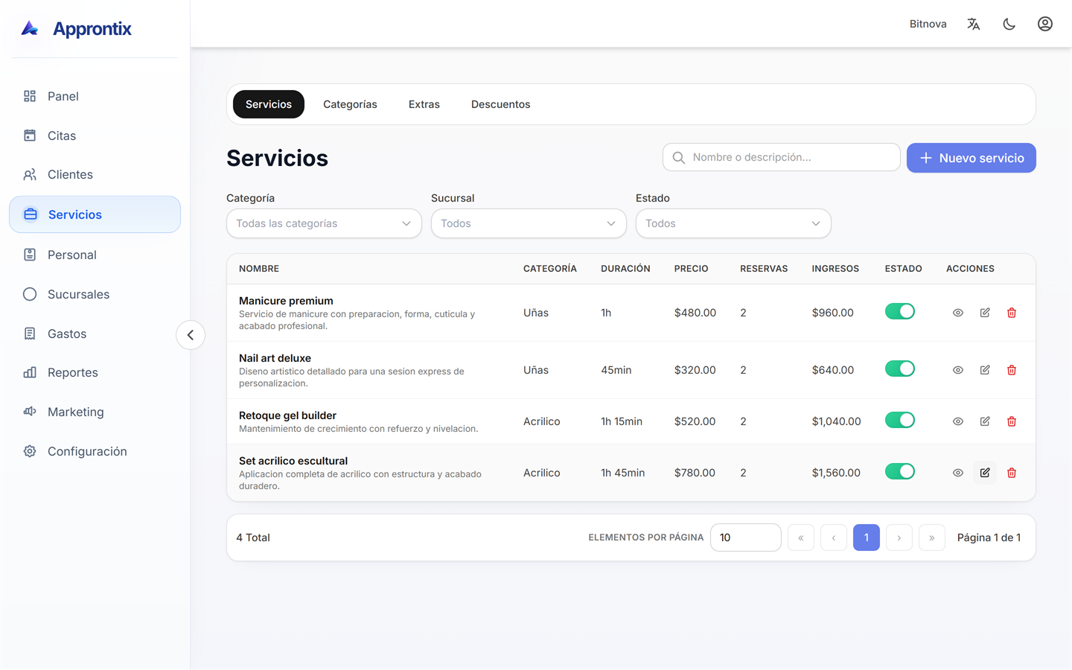Sort by PRECIO column header
The height and width of the screenshot is (670, 1072).
[x=692, y=269]
